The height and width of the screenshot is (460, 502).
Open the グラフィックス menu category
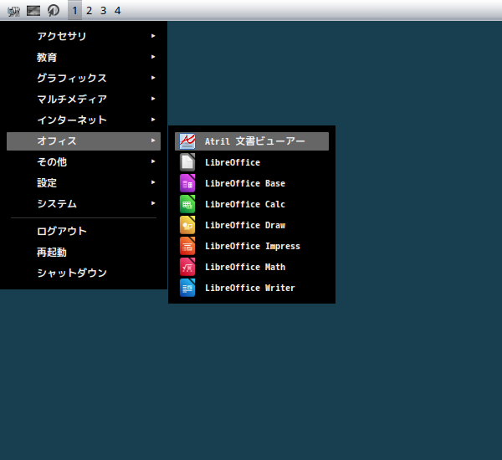tap(84, 78)
